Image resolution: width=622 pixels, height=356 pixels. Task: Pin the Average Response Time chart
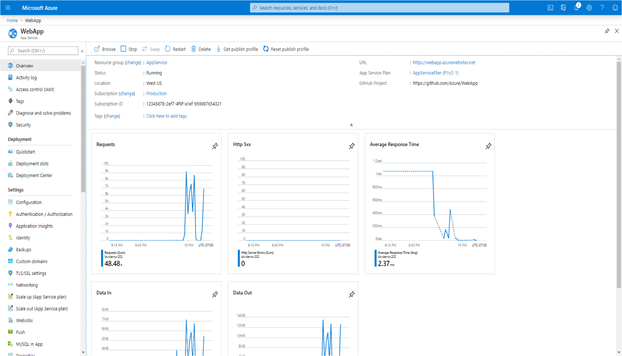[x=488, y=146]
